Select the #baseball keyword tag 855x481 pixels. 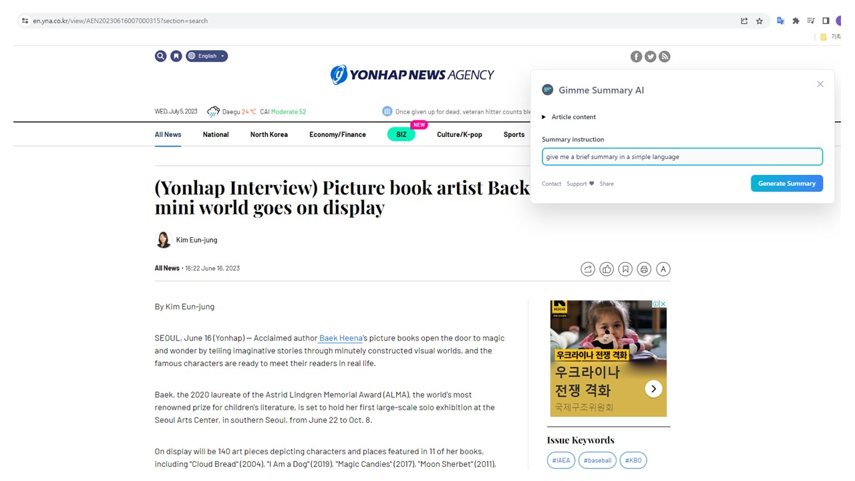point(597,460)
